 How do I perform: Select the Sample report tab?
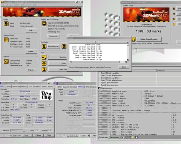(x=114, y=137)
